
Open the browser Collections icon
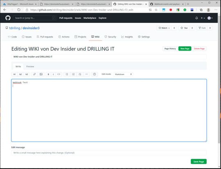point(201,10)
